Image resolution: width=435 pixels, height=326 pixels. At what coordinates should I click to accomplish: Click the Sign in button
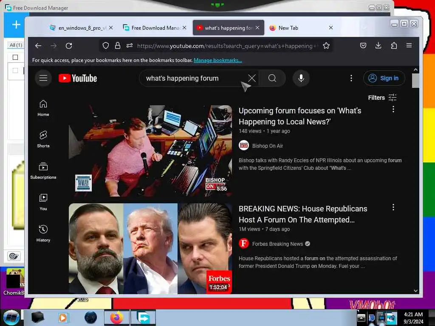384,78
